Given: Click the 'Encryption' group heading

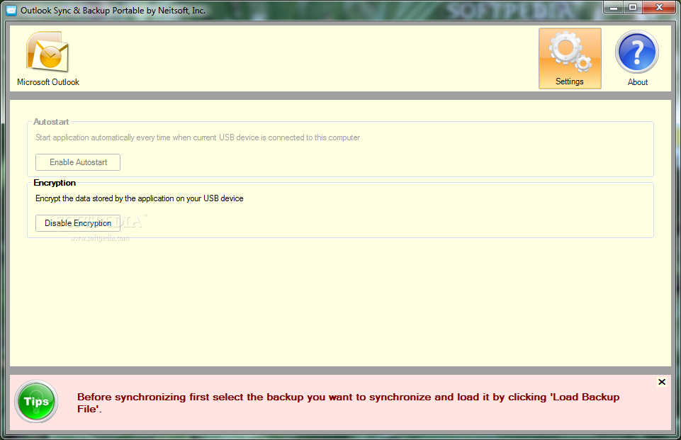Looking at the screenshot, I should click(x=55, y=183).
